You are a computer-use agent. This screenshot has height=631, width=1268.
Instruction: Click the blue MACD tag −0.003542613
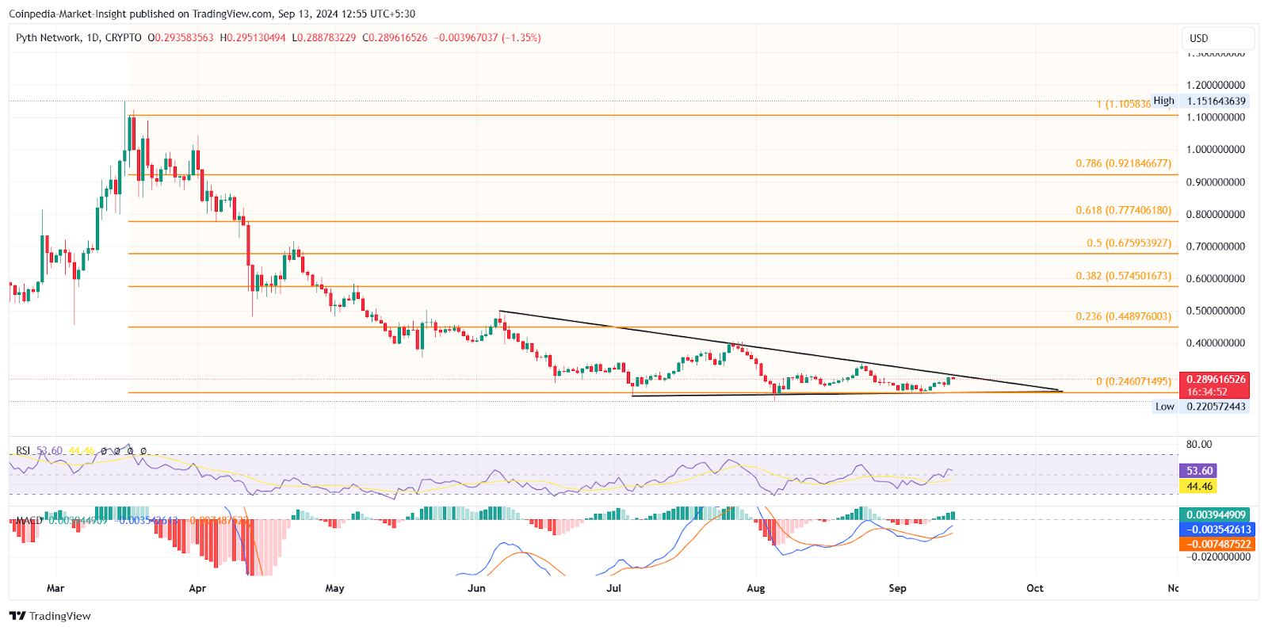(x=1216, y=530)
